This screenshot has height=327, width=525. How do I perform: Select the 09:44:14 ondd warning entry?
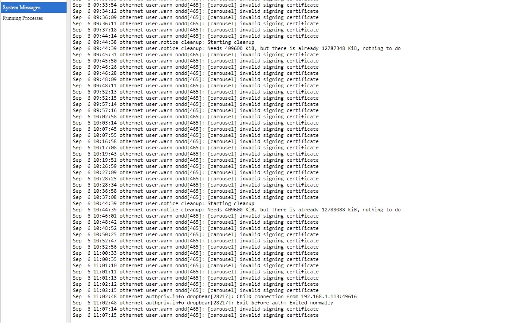196,36
